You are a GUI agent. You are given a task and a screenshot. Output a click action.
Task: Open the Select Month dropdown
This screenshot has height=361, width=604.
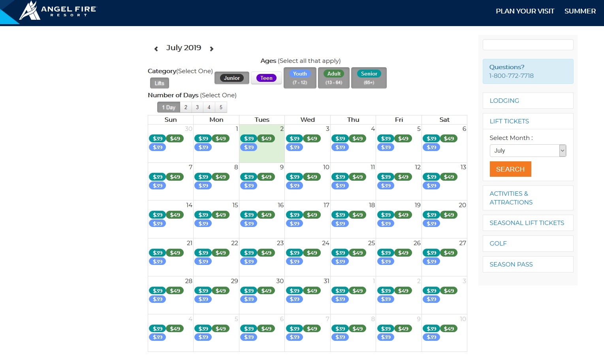coord(528,151)
